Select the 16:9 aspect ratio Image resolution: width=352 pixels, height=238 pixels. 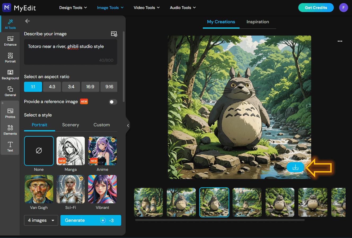(90, 86)
